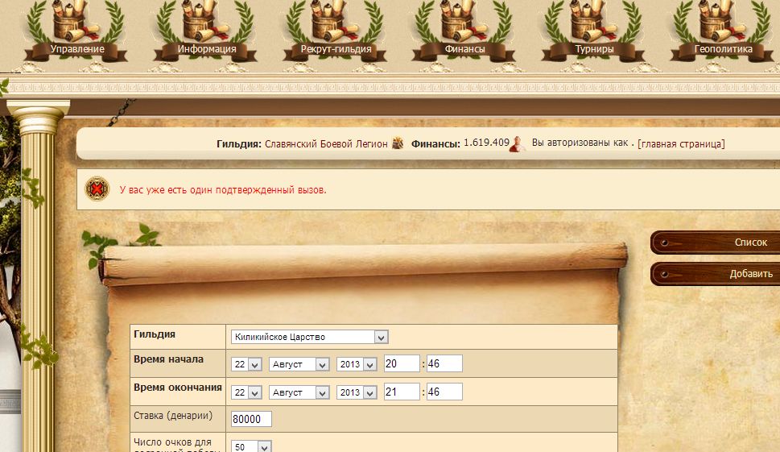The image size is (780, 452).
Task: Open the end time year dropdown 2013
Action: click(x=357, y=392)
